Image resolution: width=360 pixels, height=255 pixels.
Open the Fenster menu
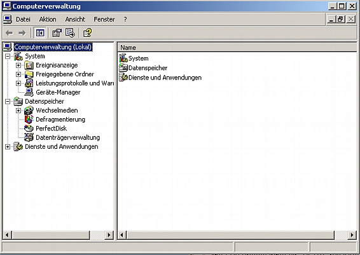(x=104, y=19)
